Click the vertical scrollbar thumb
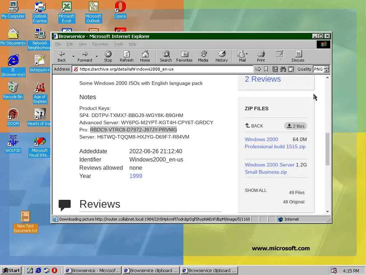 point(327,149)
